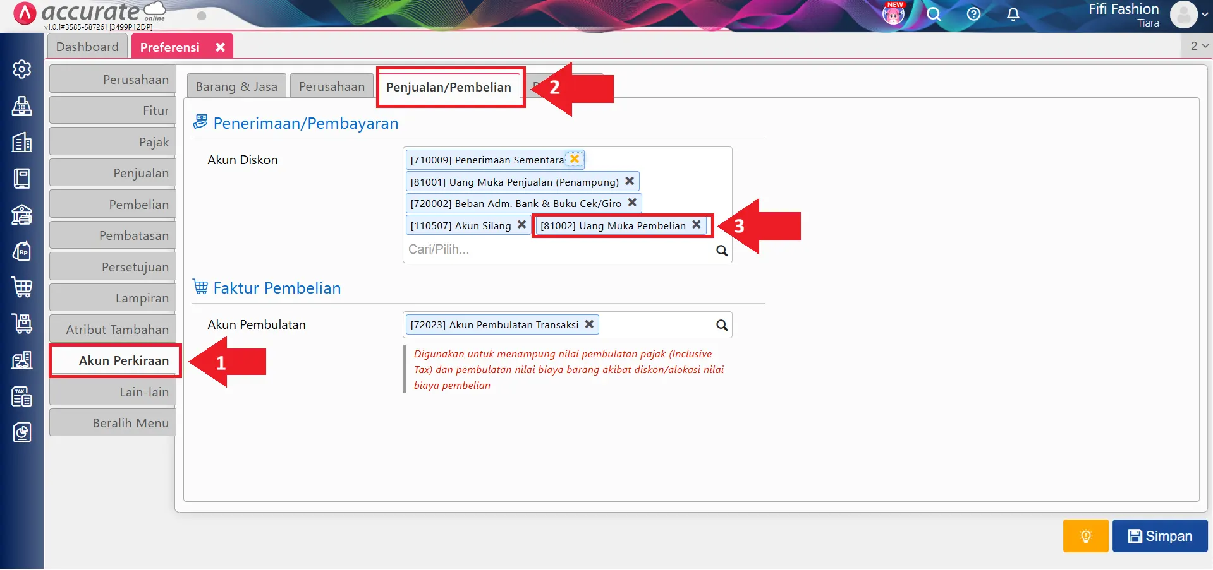
Task: Click the Simpan save button
Action: (x=1159, y=536)
